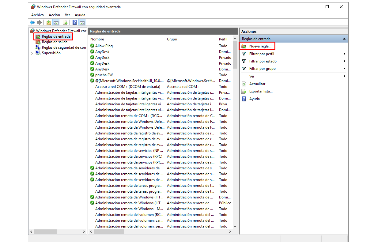Select the Windows Defender Firewall root node icon
Viewport: 374px width, 245px height.
tap(32, 31)
